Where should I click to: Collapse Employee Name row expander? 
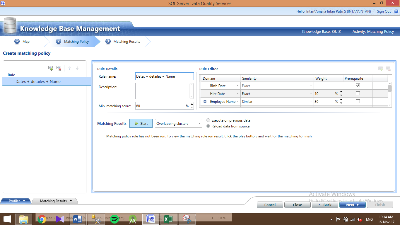(x=205, y=102)
